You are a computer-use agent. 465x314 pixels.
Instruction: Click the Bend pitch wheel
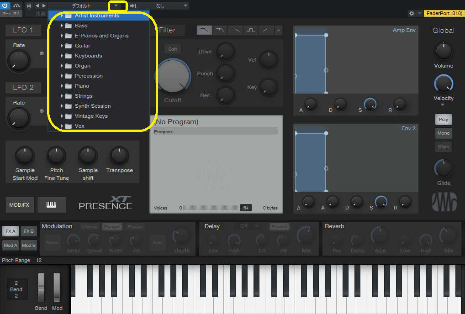41,288
